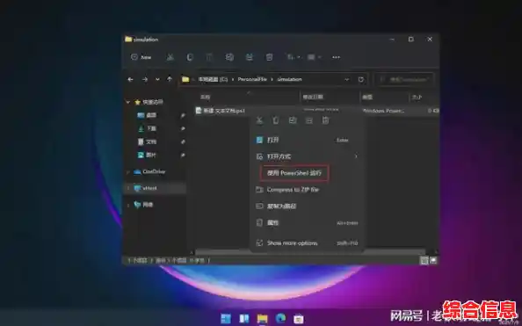Click the Delete trash icon in Explorer toolbar
Image resolution: width=522 pixels, height=326 pixels.
269,57
